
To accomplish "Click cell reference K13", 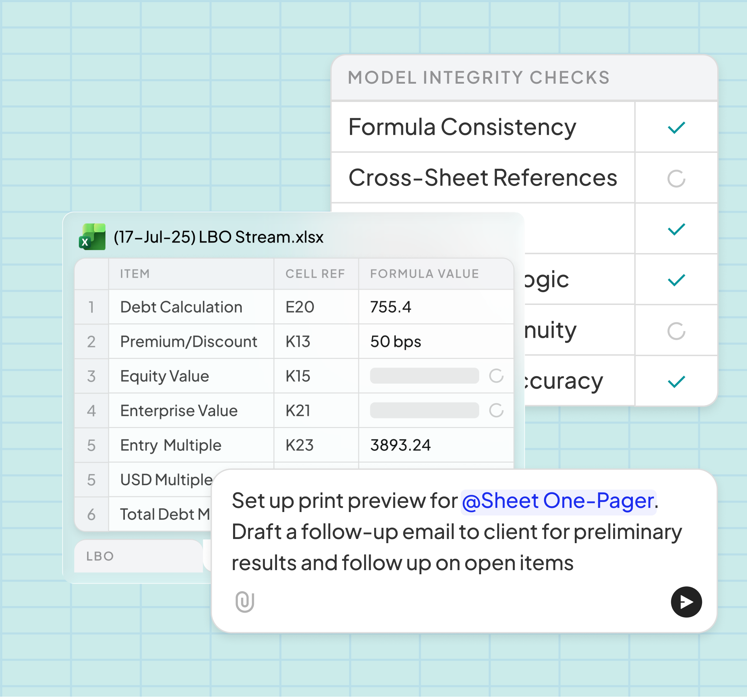I will point(298,342).
